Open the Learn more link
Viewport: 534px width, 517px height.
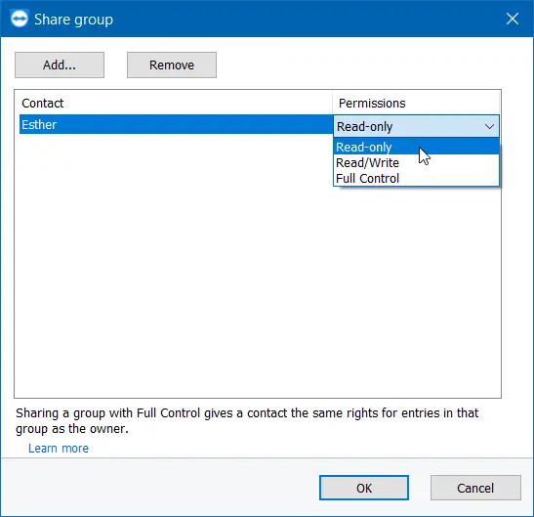pyautogui.click(x=59, y=449)
